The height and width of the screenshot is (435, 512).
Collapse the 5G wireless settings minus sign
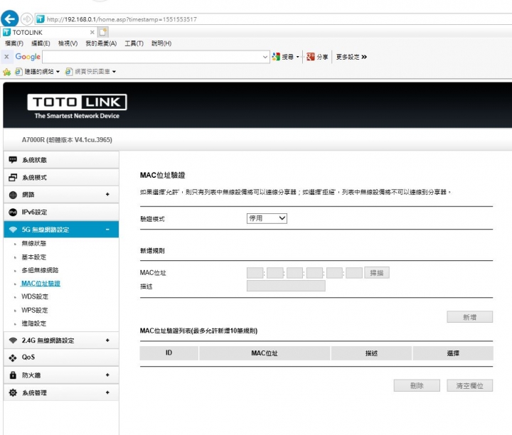coord(107,230)
